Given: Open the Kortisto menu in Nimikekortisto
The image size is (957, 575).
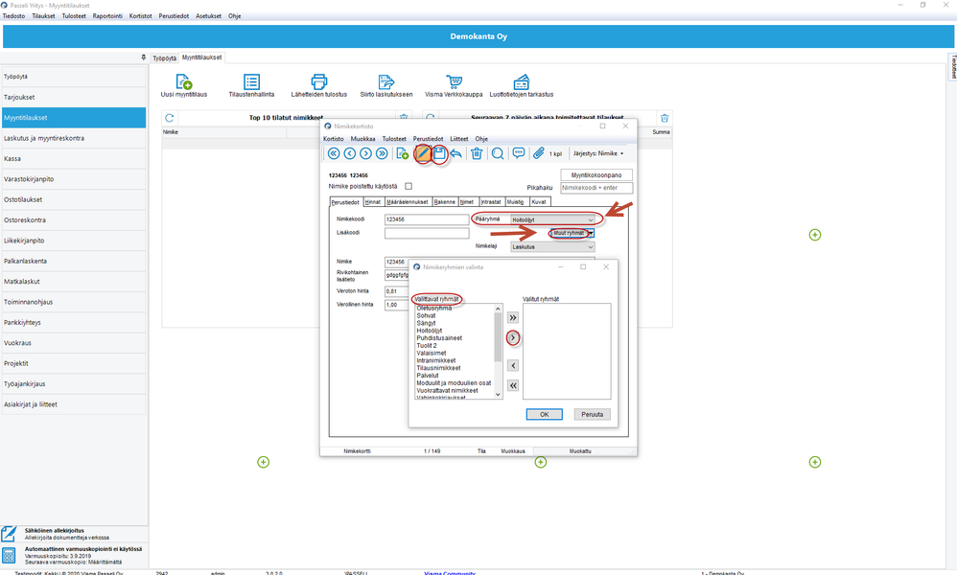Looking at the screenshot, I should pyautogui.click(x=334, y=139).
